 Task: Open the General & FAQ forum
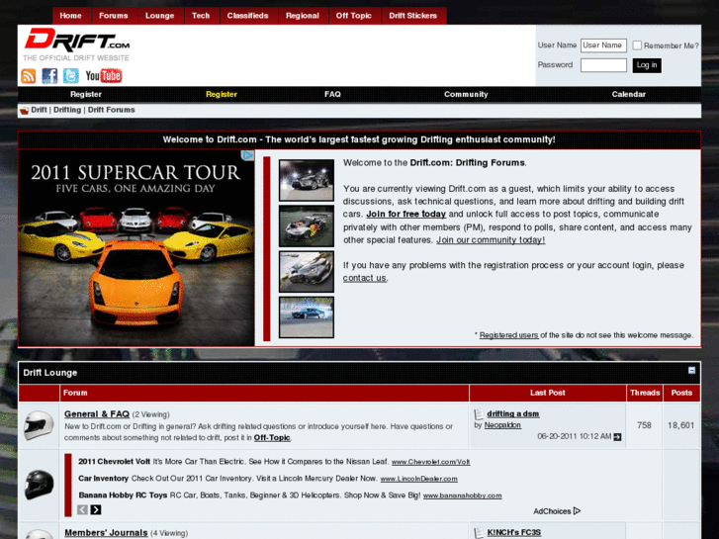click(97, 413)
